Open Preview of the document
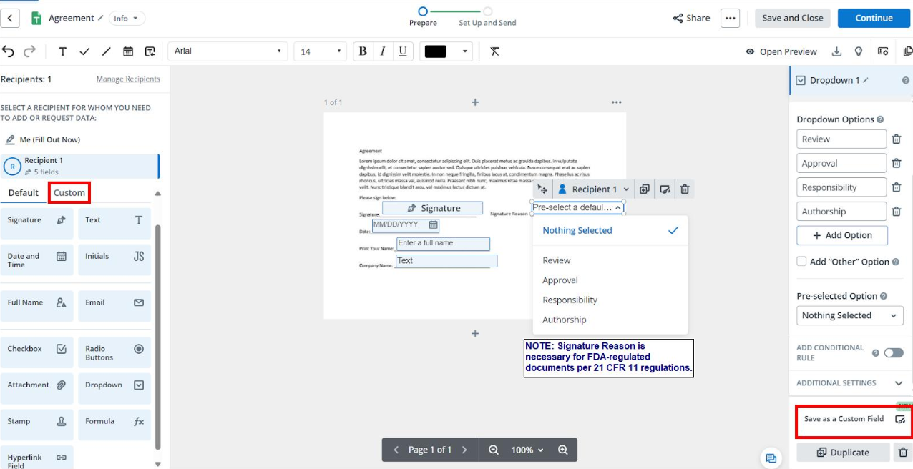 781,51
